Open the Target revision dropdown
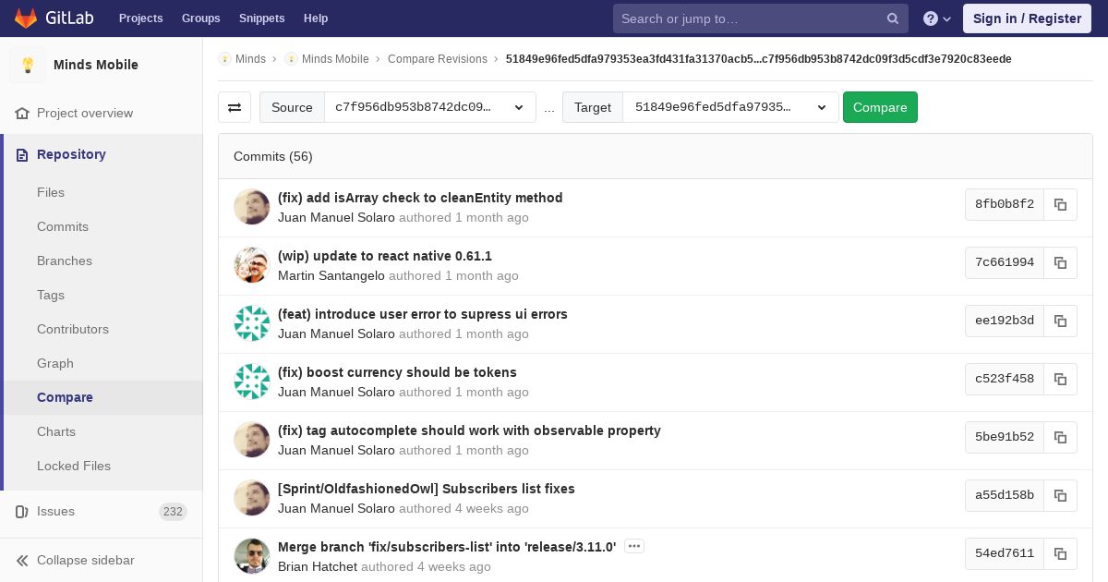This screenshot has height=582, width=1108. (x=729, y=107)
